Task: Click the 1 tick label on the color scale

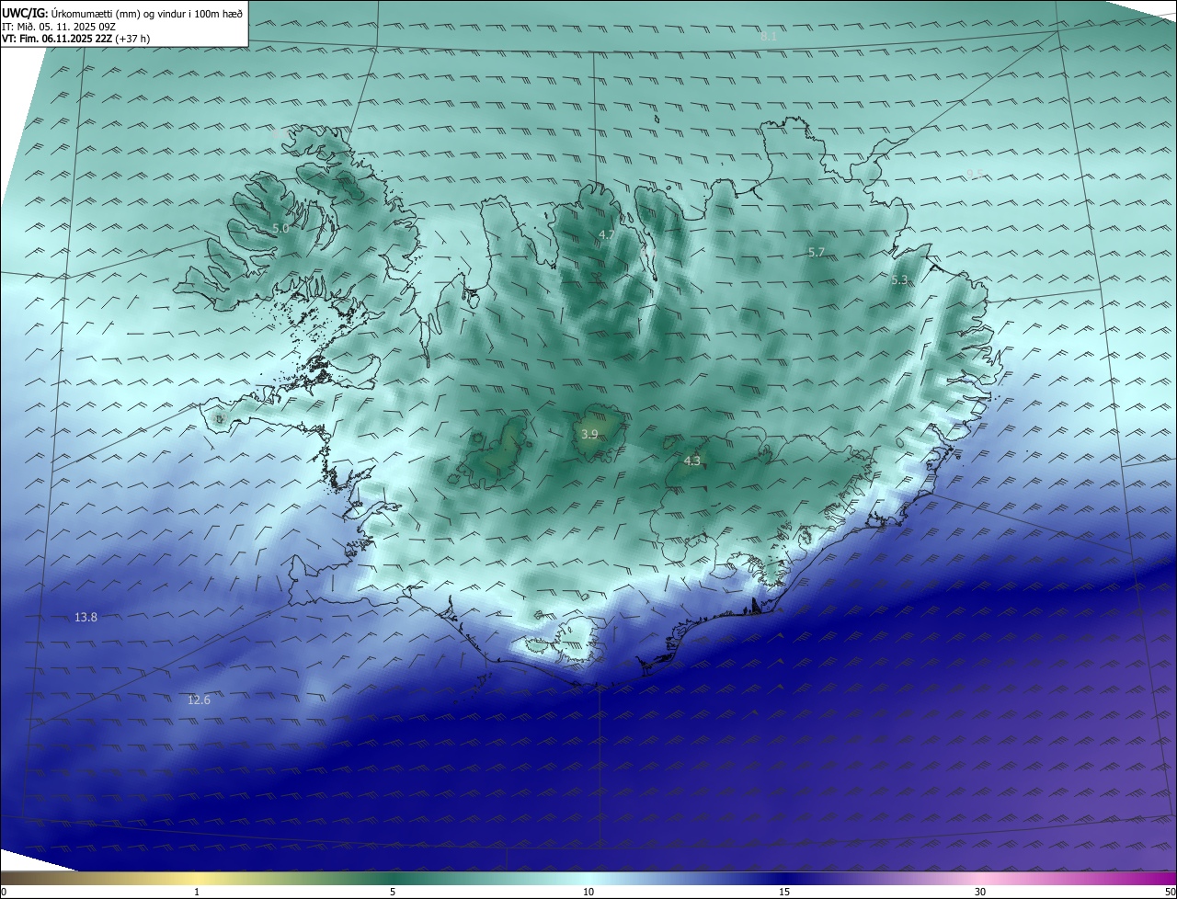Action: coord(197,892)
